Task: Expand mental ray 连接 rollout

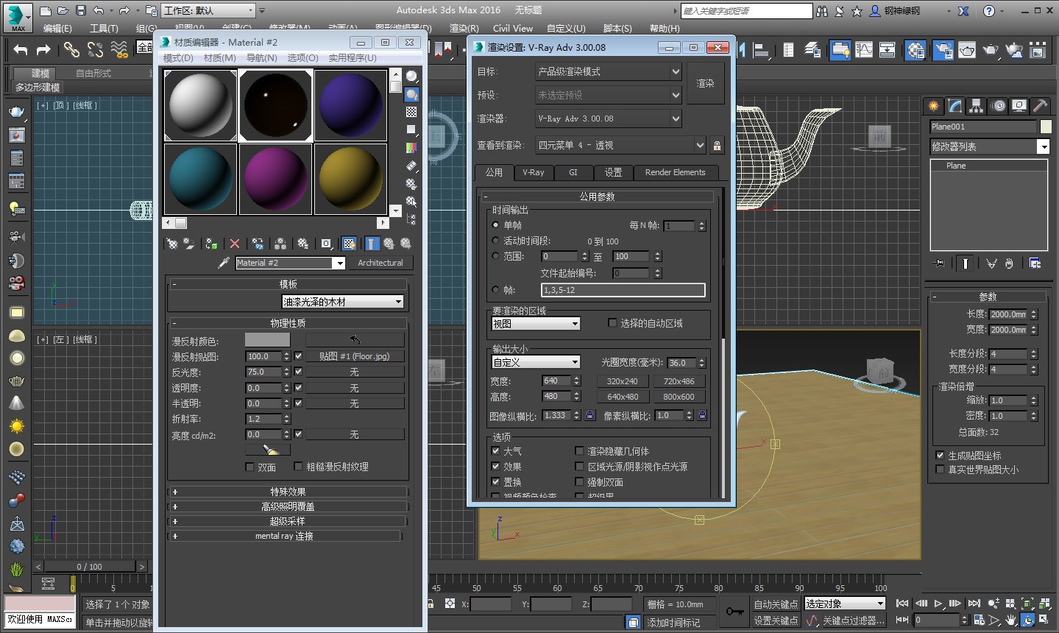Action: point(286,536)
